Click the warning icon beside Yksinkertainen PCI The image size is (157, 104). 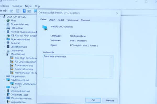click(x=12, y=72)
